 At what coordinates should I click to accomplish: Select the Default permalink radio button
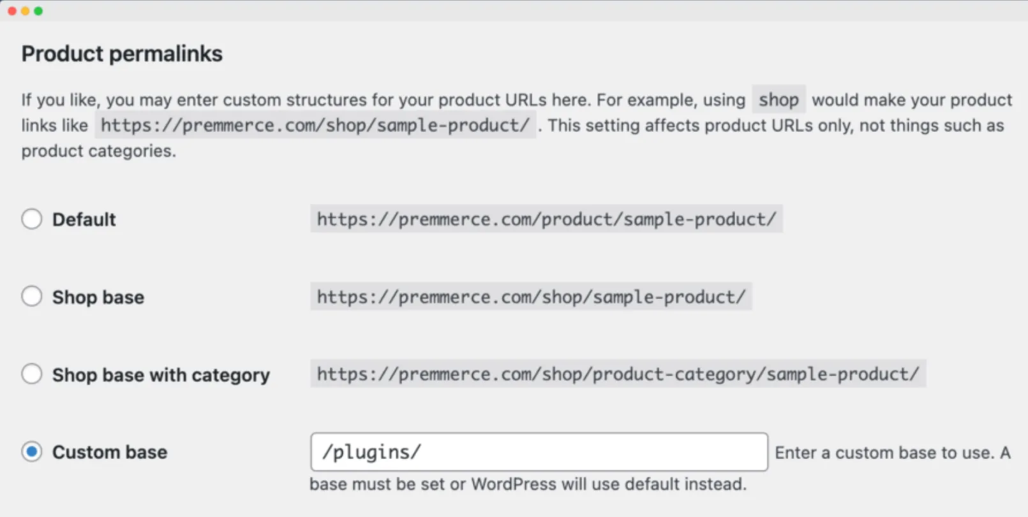coord(32,219)
